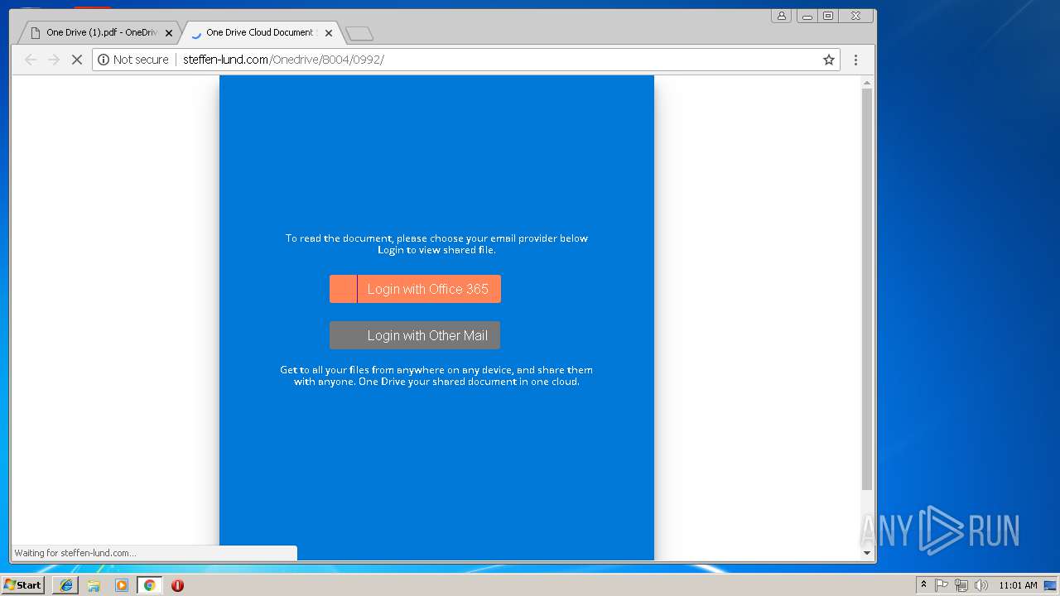Click the red Opera taskbar icon

(x=177, y=585)
